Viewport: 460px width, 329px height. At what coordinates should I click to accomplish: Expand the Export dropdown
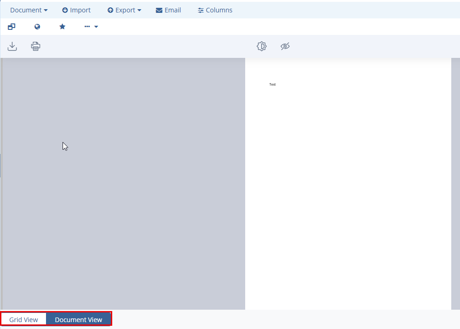(x=124, y=10)
